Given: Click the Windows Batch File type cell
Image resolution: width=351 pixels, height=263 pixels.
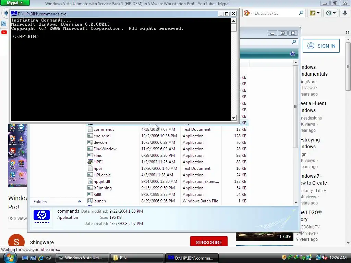Looking at the screenshot, I should coord(200,201).
